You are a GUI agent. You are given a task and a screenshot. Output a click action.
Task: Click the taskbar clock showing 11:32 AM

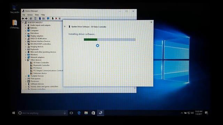coord(199,113)
